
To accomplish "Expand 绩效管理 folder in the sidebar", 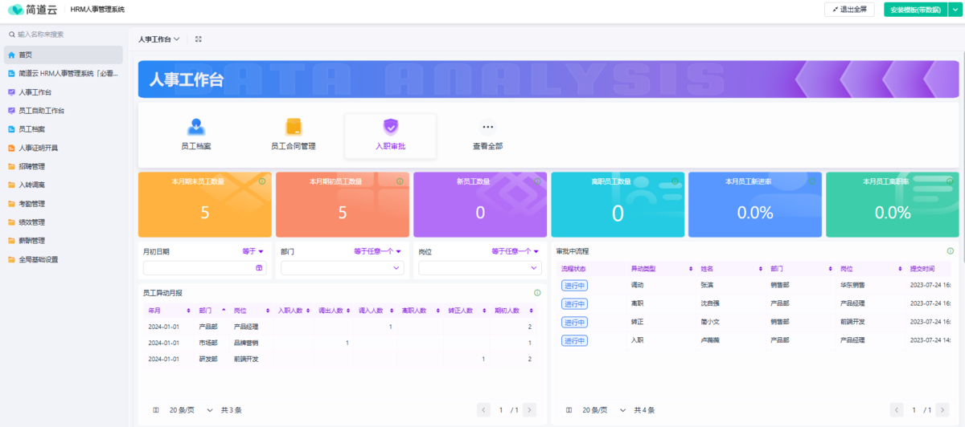I will point(64,222).
